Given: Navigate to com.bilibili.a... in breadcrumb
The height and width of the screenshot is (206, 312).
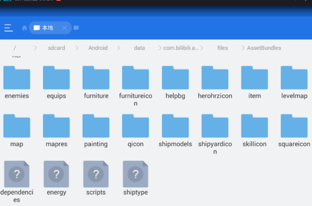Looking at the screenshot, I should 181,48.
